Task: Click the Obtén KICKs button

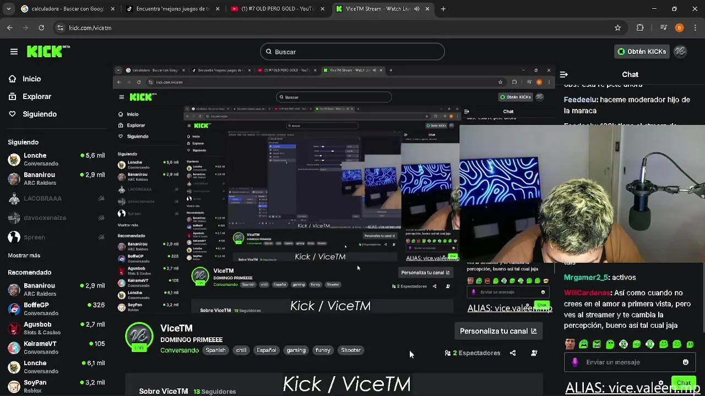Action: pyautogui.click(x=642, y=52)
